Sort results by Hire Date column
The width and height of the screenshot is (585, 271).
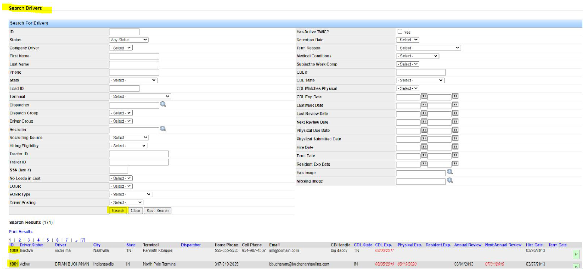click(534, 245)
